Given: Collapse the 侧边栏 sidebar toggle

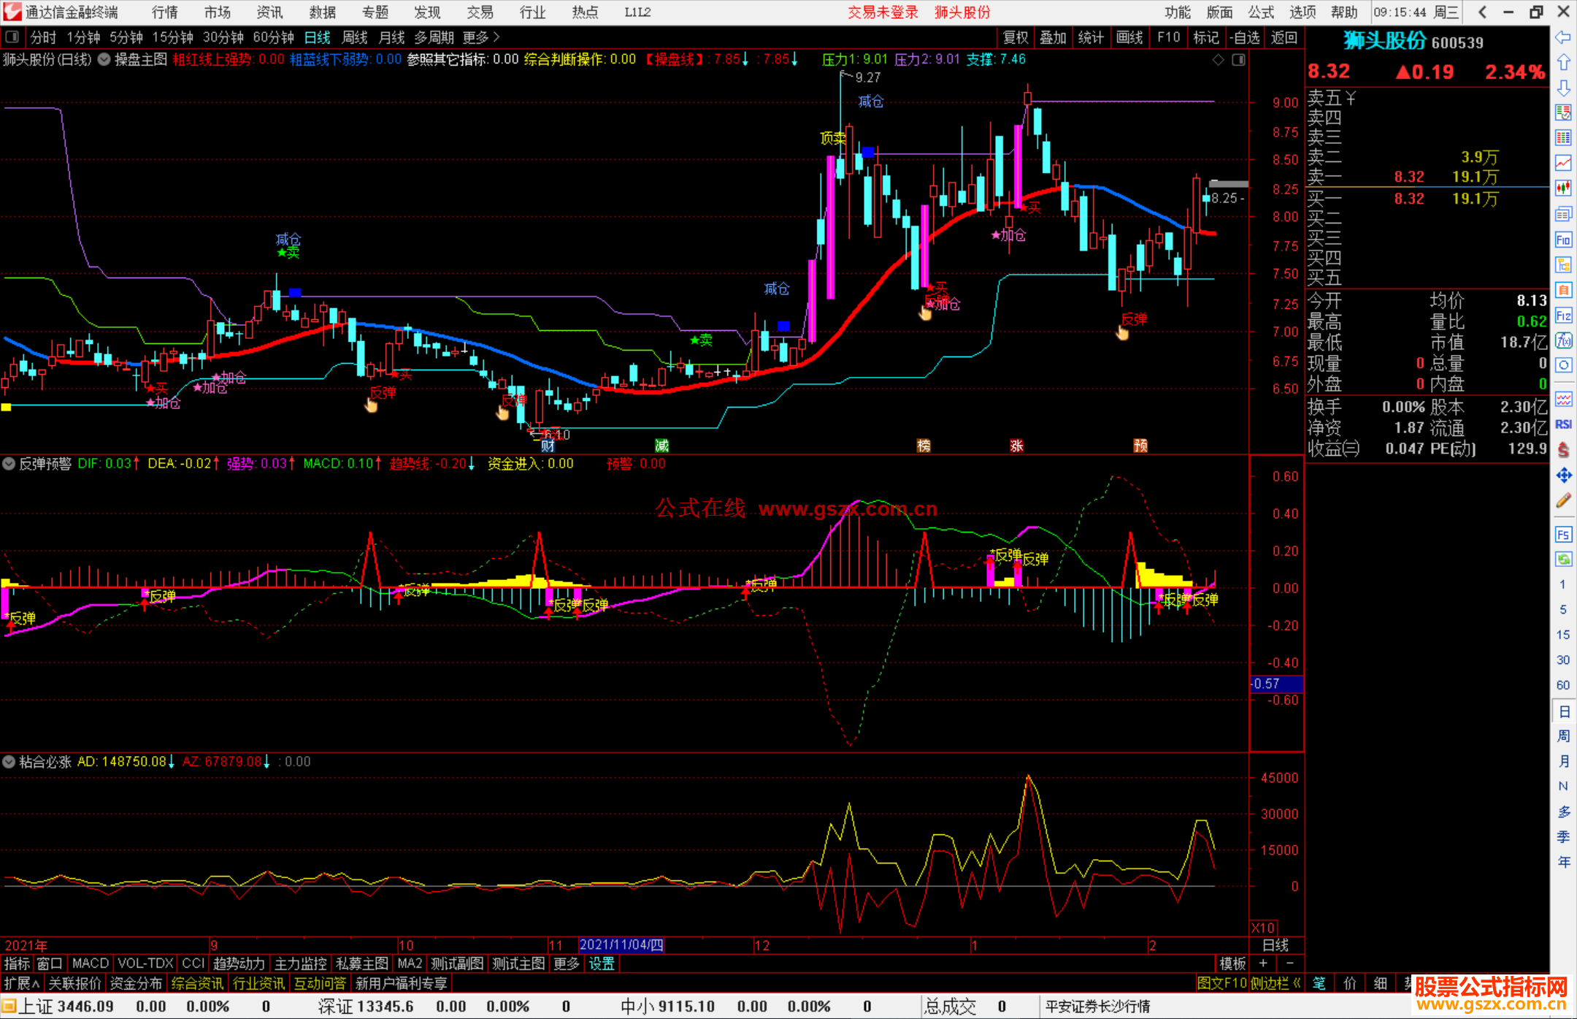Looking at the screenshot, I should (1276, 983).
